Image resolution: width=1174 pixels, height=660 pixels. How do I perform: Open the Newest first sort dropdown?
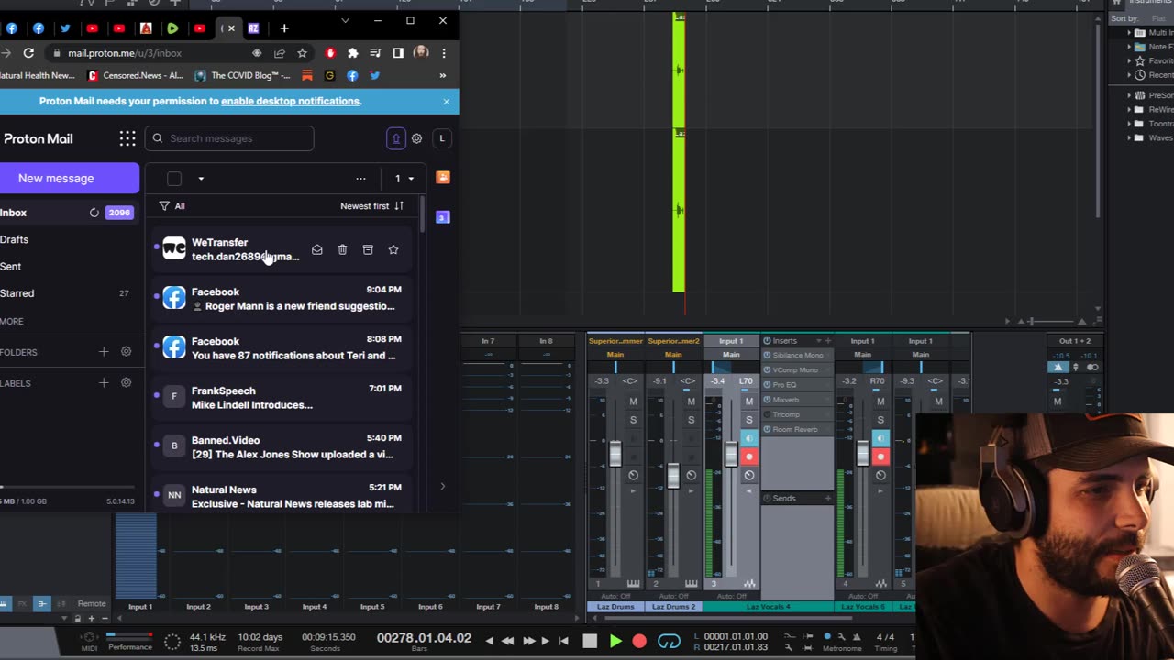[x=371, y=206]
